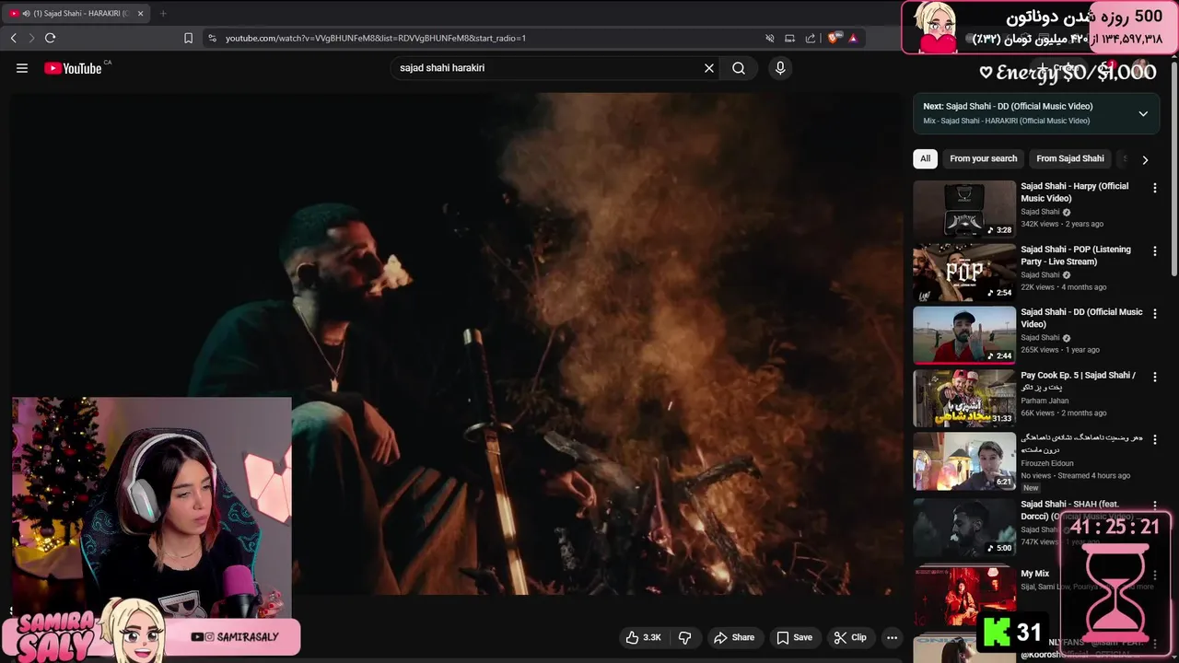Click 'Sajad Shahi - DD' title in list

coord(1081,318)
